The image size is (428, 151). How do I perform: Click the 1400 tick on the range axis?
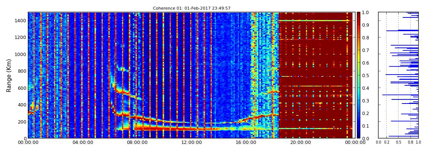21,21
